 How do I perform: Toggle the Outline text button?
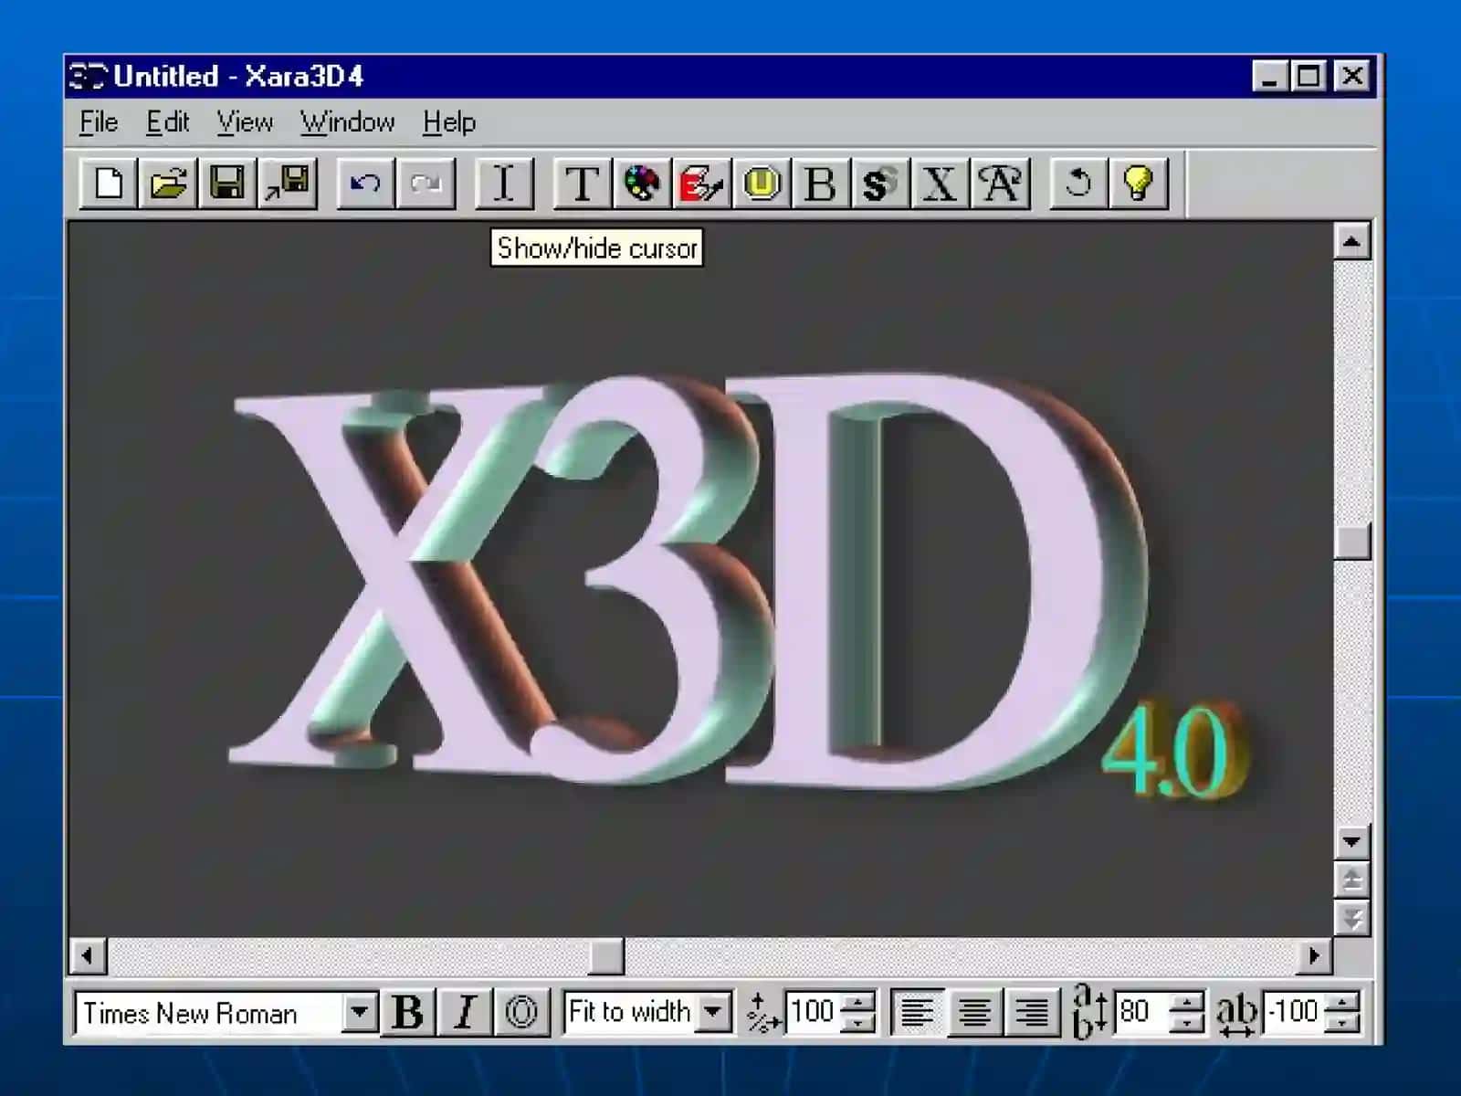pyautogui.click(x=521, y=1012)
